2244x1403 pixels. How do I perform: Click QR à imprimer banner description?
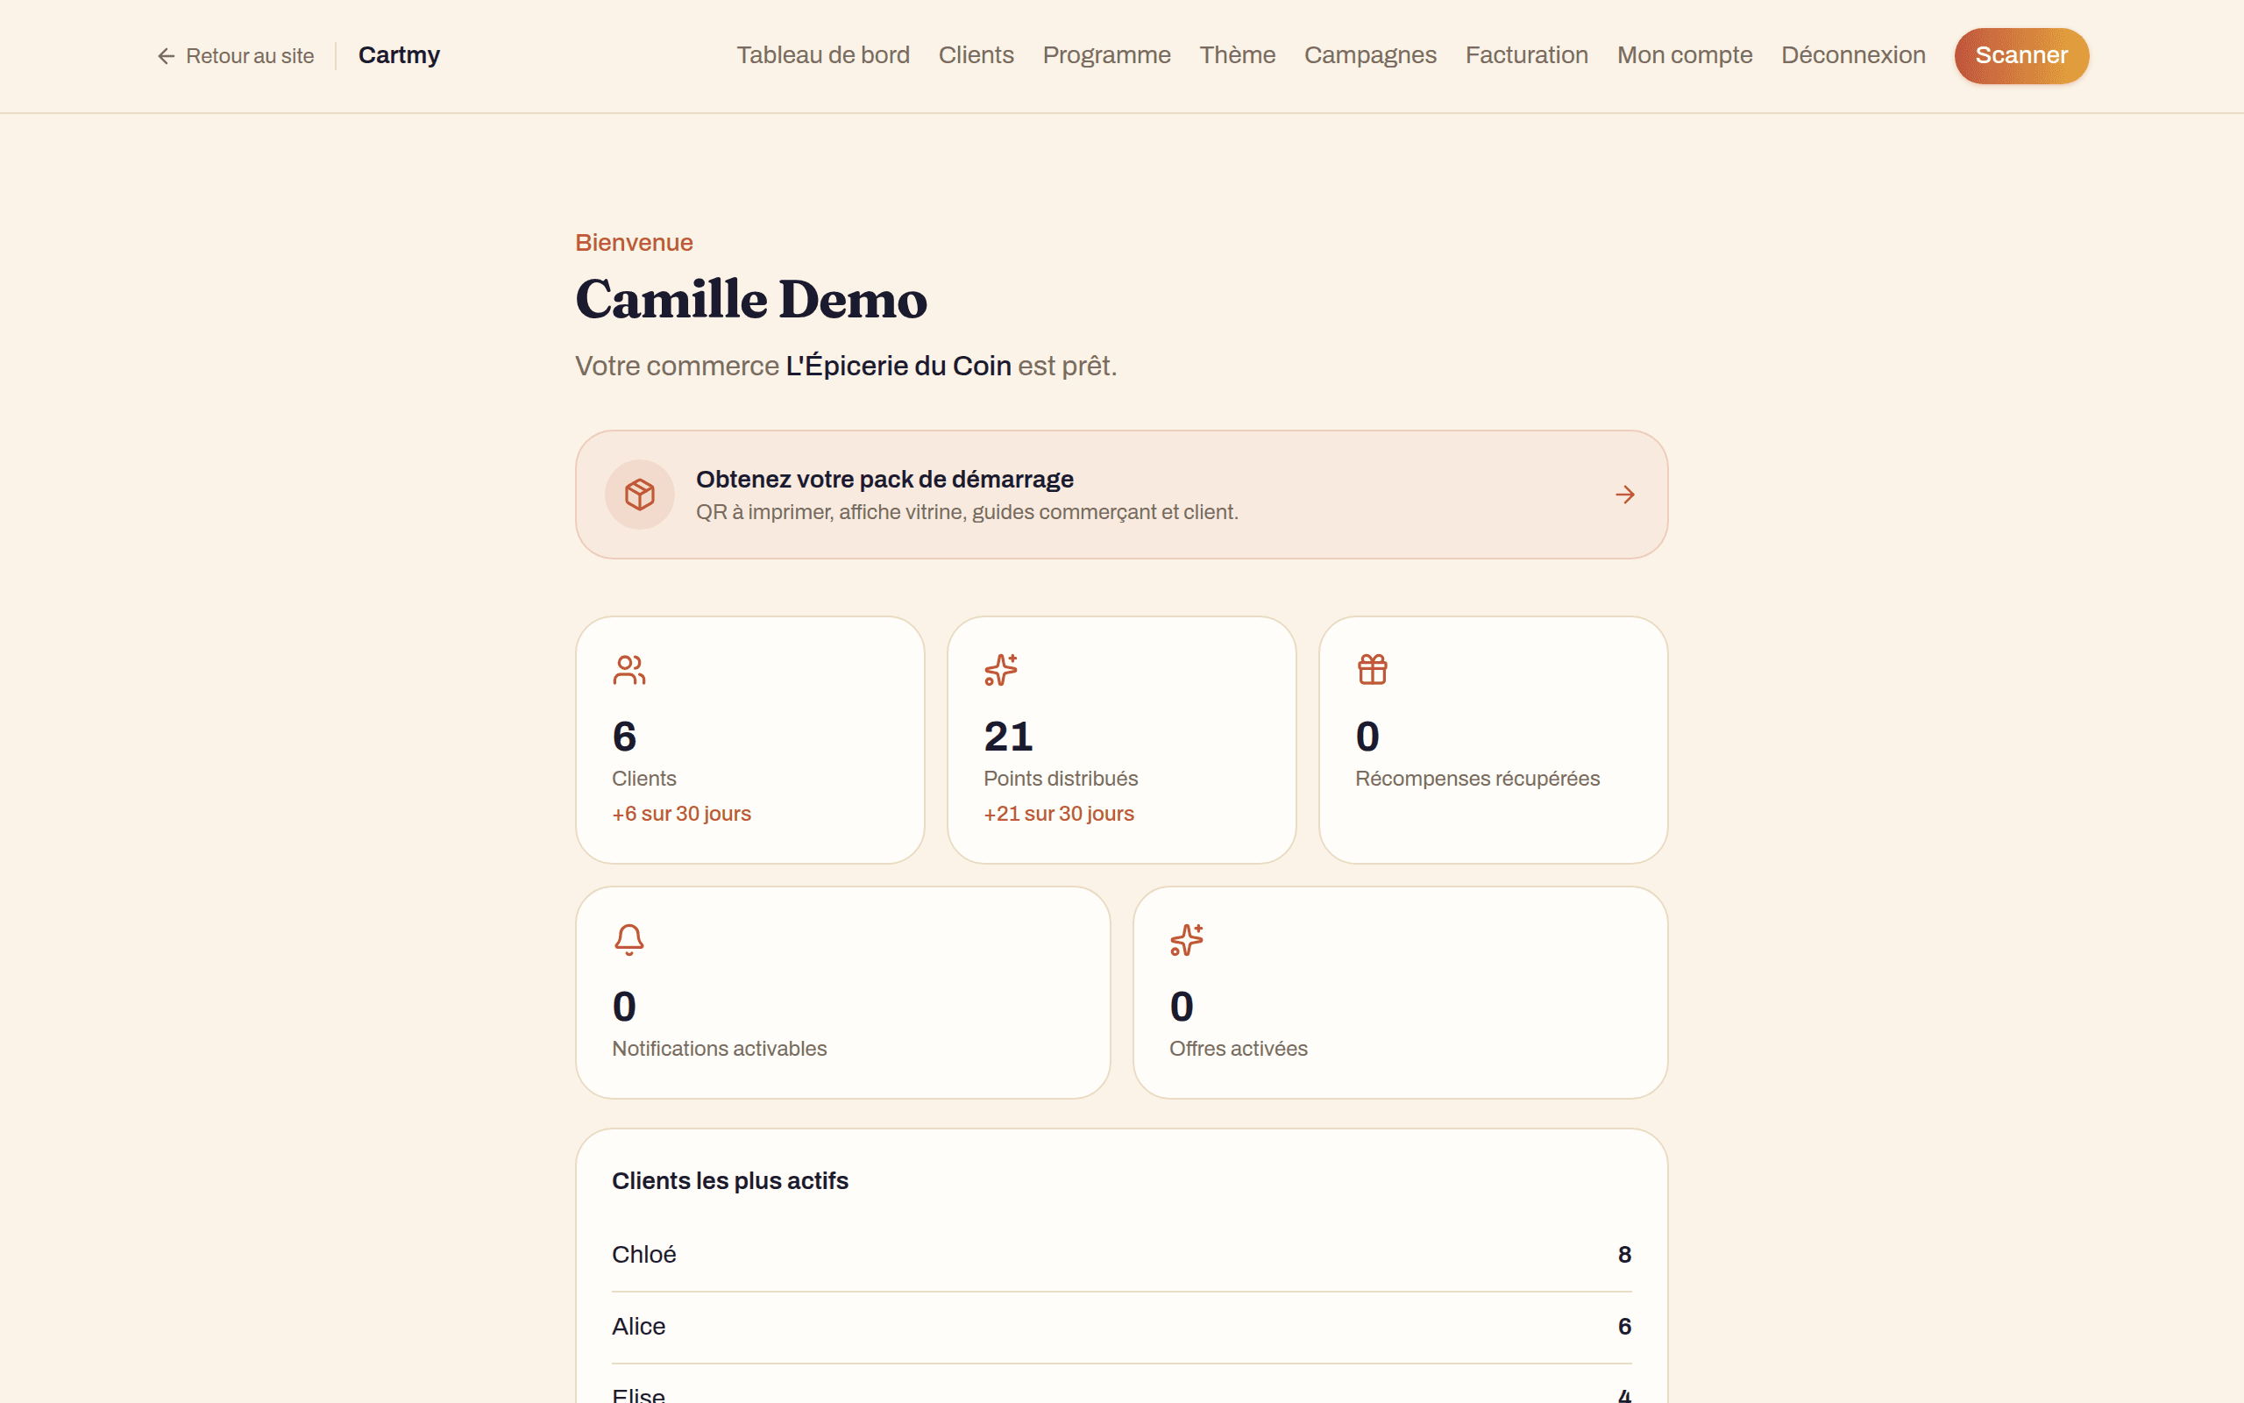967,512
